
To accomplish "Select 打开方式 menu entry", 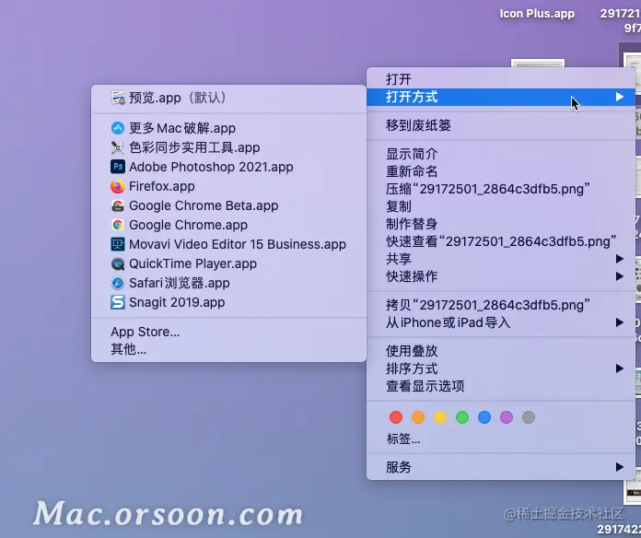I will pos(501,97).
